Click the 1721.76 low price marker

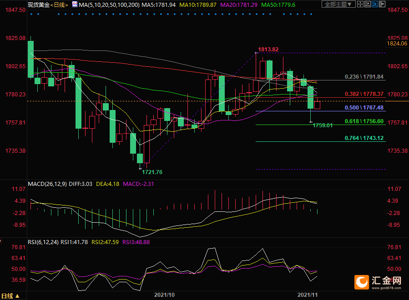[x=152, y=172]
